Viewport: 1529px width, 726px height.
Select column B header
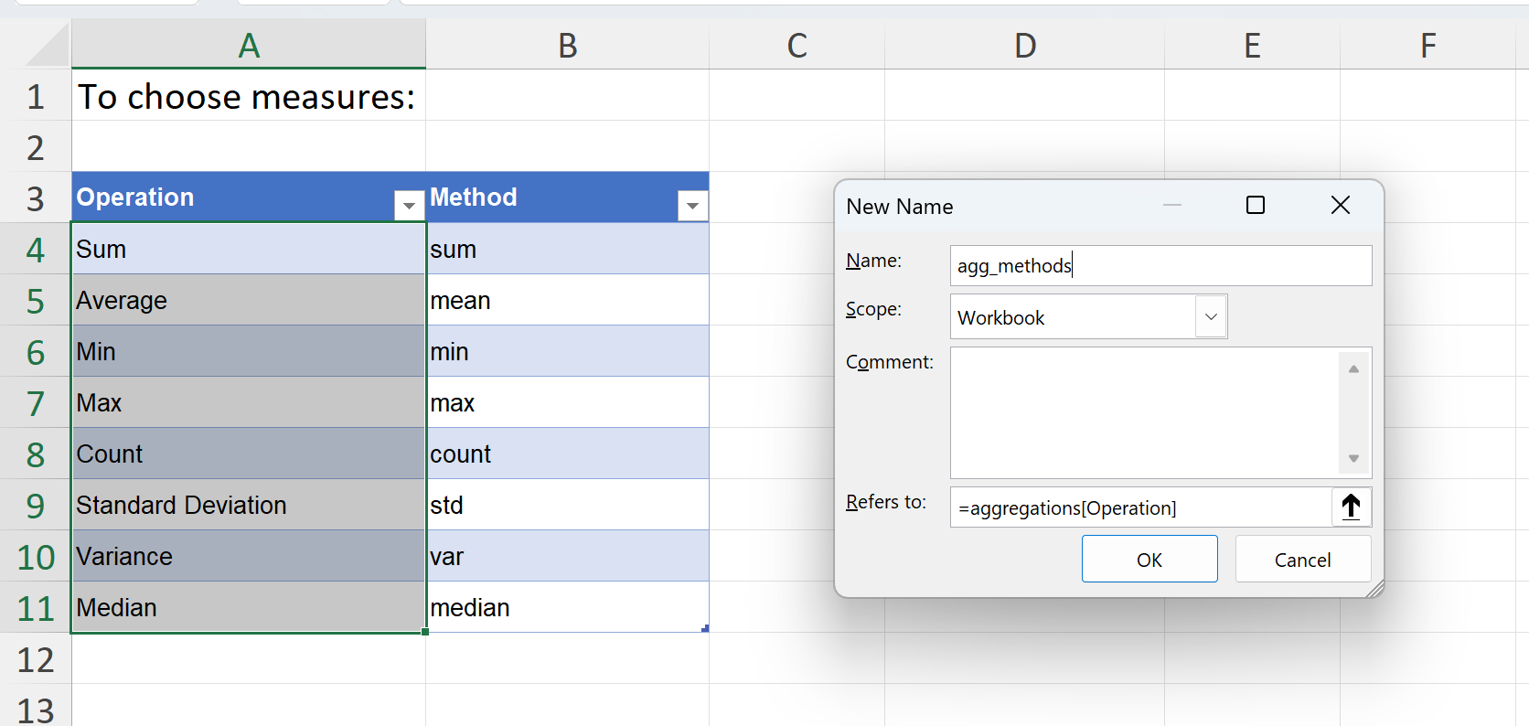[x=567, y=45]
